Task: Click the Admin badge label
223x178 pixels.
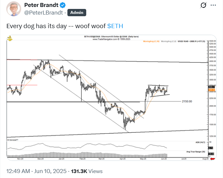Action: pyautogui.click(x=77, y=13)
